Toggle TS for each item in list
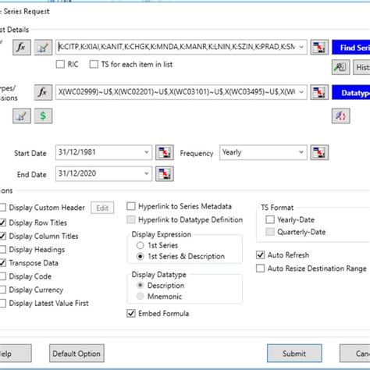 click(94, 64)
